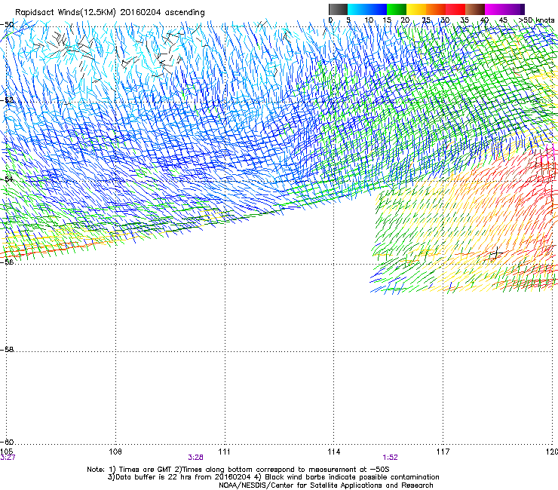Click the legend scale label "25"
Screen dimensions: 558x490
[x=426, y=20]
